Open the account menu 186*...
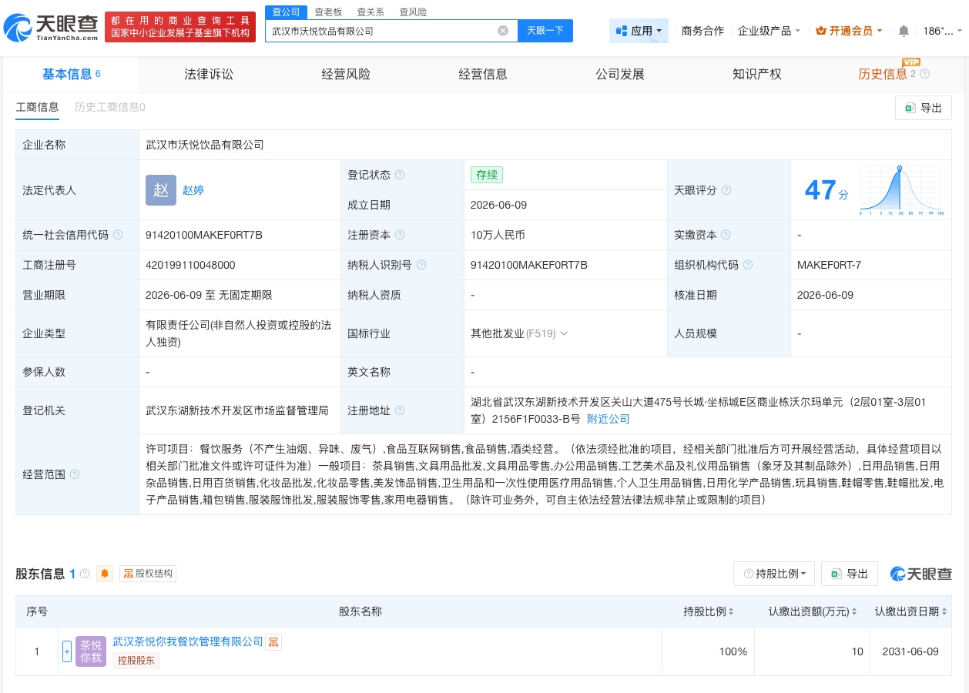The height and width of the screenshot is (693, 969). pos(942,31)
